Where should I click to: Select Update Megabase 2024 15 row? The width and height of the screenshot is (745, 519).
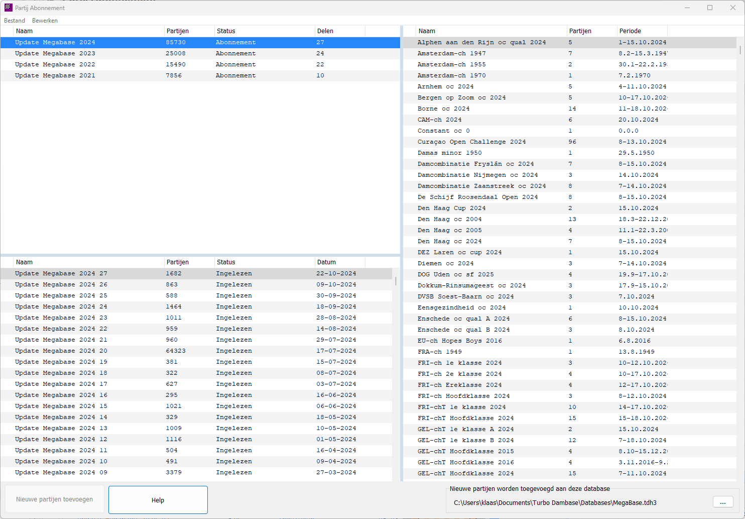coord(196,406)
